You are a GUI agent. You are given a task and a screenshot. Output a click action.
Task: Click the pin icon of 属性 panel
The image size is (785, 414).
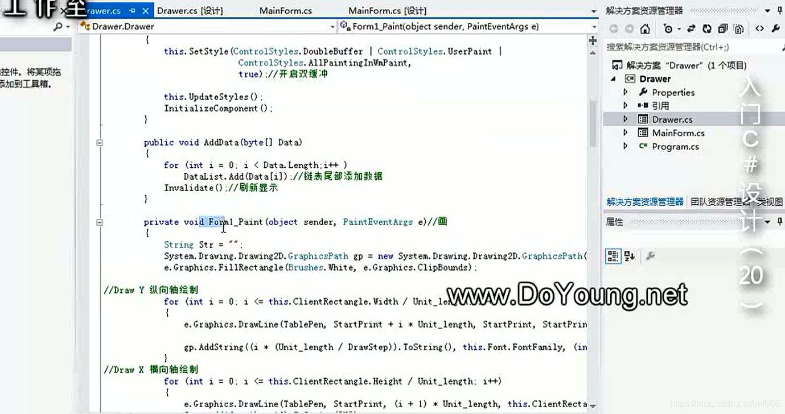[x=779, y=222]
